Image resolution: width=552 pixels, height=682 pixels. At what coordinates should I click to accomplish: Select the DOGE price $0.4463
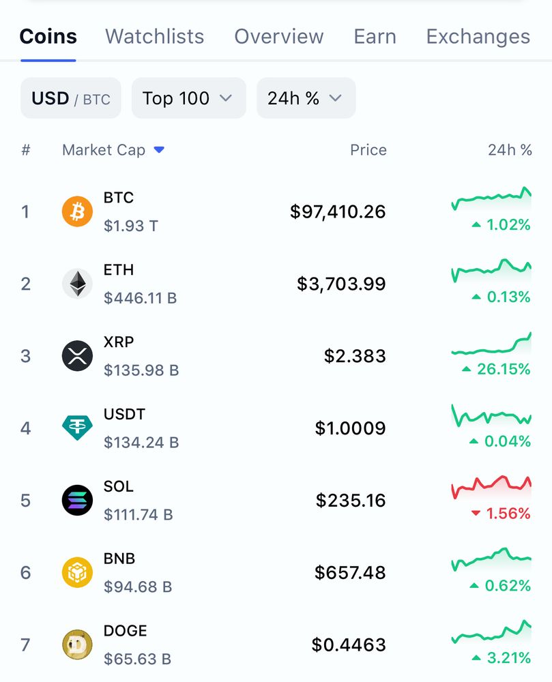click(x=349, y=644)
